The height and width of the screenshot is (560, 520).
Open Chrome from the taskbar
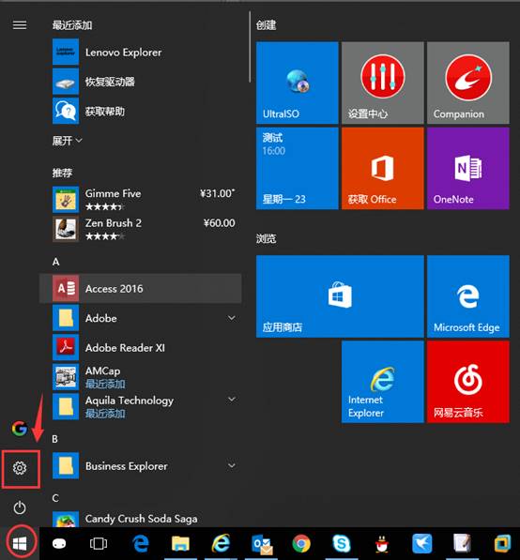point(301,544)
